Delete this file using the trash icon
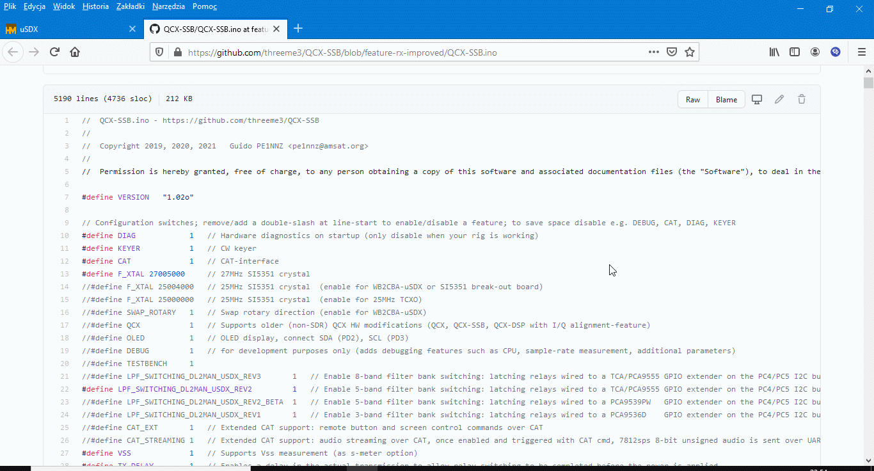 click(x=802, y=99)
